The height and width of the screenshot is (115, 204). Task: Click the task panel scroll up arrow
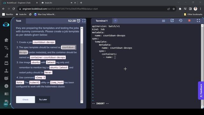[x=82, y=28]
